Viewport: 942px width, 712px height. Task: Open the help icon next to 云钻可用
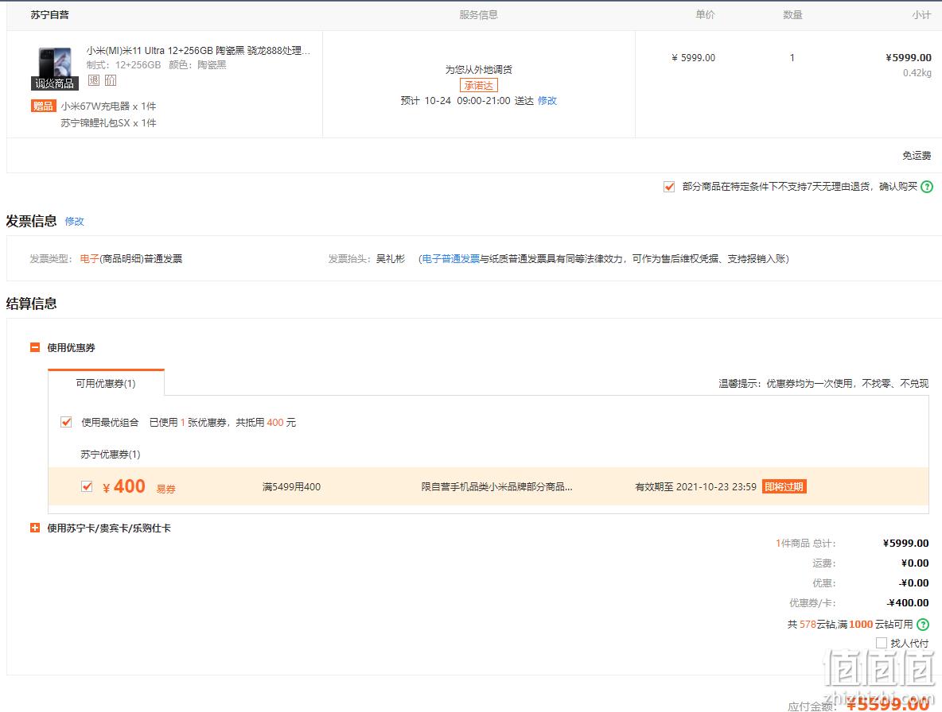tap(924, 625)
